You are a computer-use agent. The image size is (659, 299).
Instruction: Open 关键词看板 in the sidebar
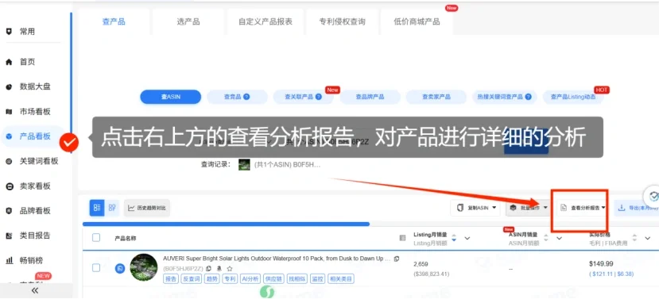click(x=39, y=161)
